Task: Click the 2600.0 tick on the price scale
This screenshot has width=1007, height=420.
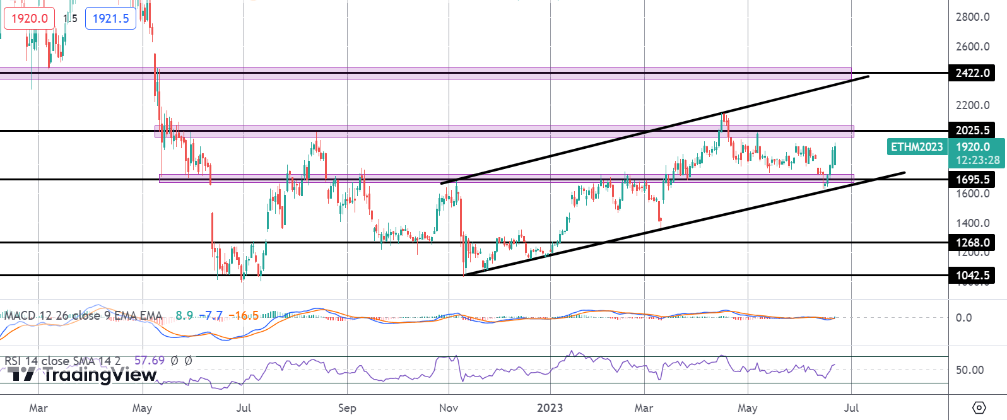Action: pos(972,47)
